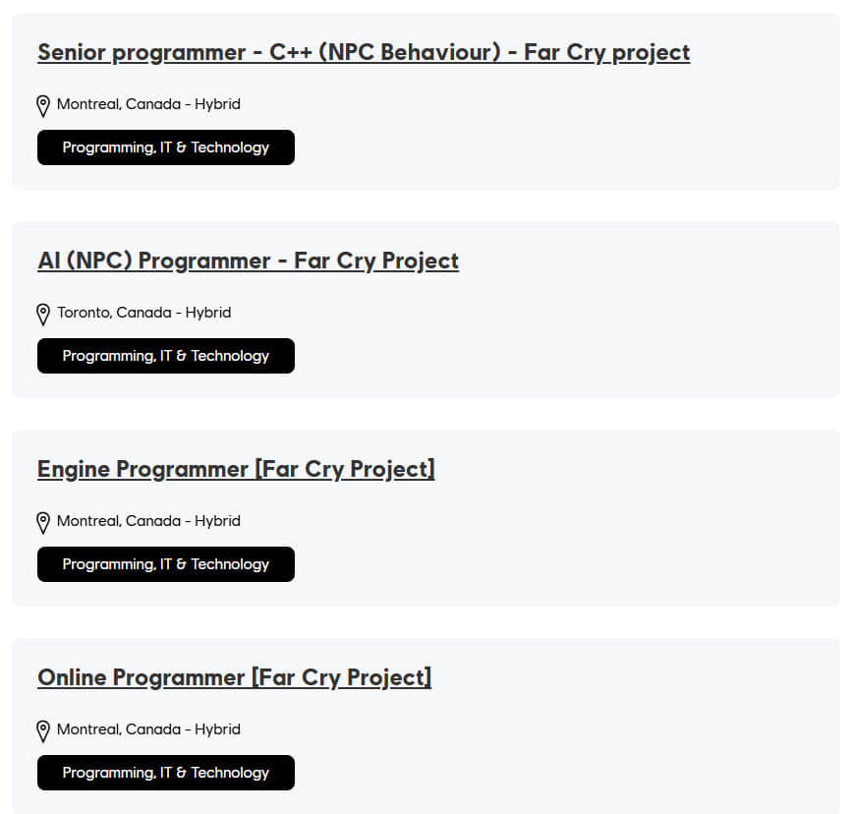Viewport: 852px width, 814px height.
Task: Click Programming, IT & Technology tag under Engine Programmer
Action: click(165, 564)
